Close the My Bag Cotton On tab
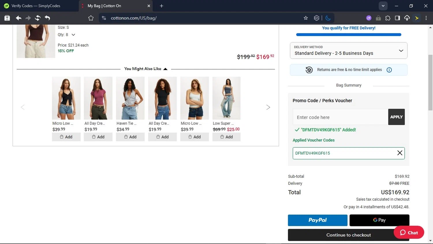This screenshot has width=433, height=244. (149, 6)
